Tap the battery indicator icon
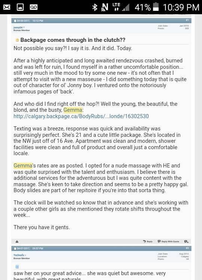The width and height of the screenshot is (202, 280). point(156,7)
